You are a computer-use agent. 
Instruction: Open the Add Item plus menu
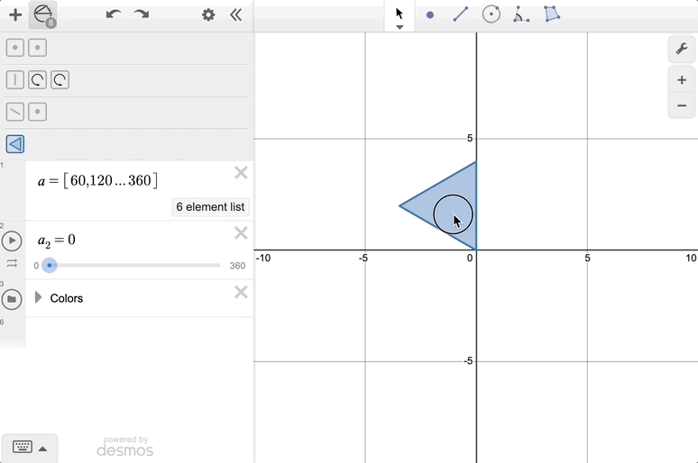[15, 14]
